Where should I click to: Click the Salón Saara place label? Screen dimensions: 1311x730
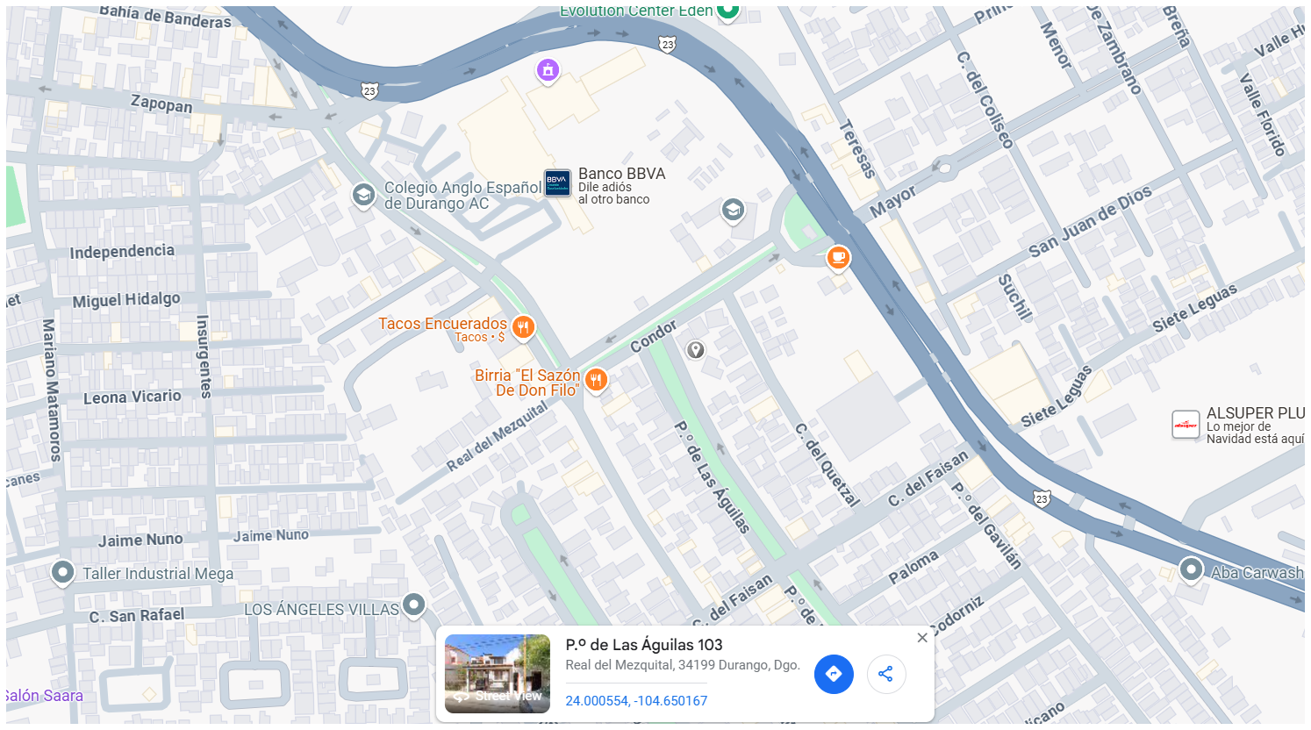point(44,696)
